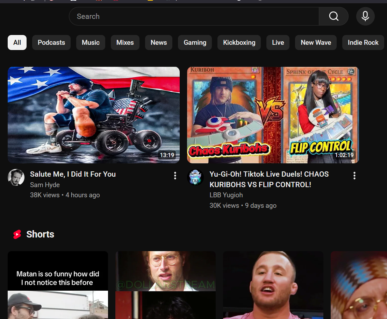Open the Matan is so funny short
Image resolution: width=387 pixels, height=319 pixels.
[x=58, y=285]
